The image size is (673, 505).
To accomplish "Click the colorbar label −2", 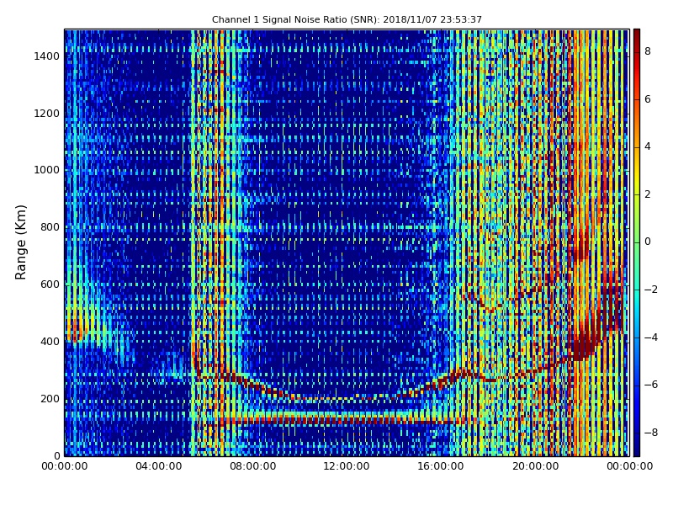I will [651, 290].
